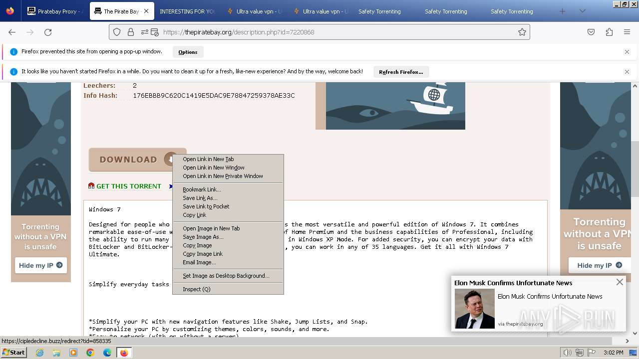Click the vertical scrollbar down arrow

point(635,333)
